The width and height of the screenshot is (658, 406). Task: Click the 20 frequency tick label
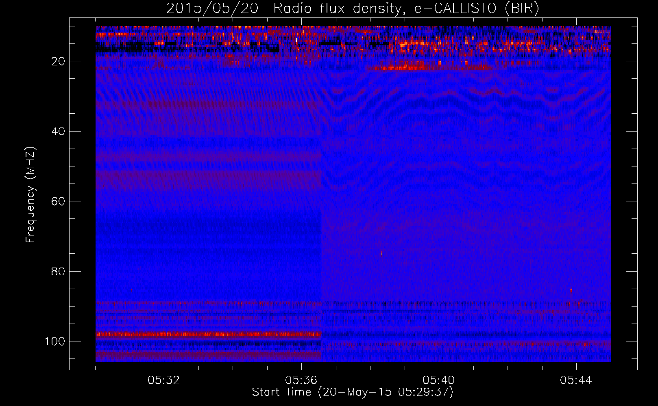(59, 61)
